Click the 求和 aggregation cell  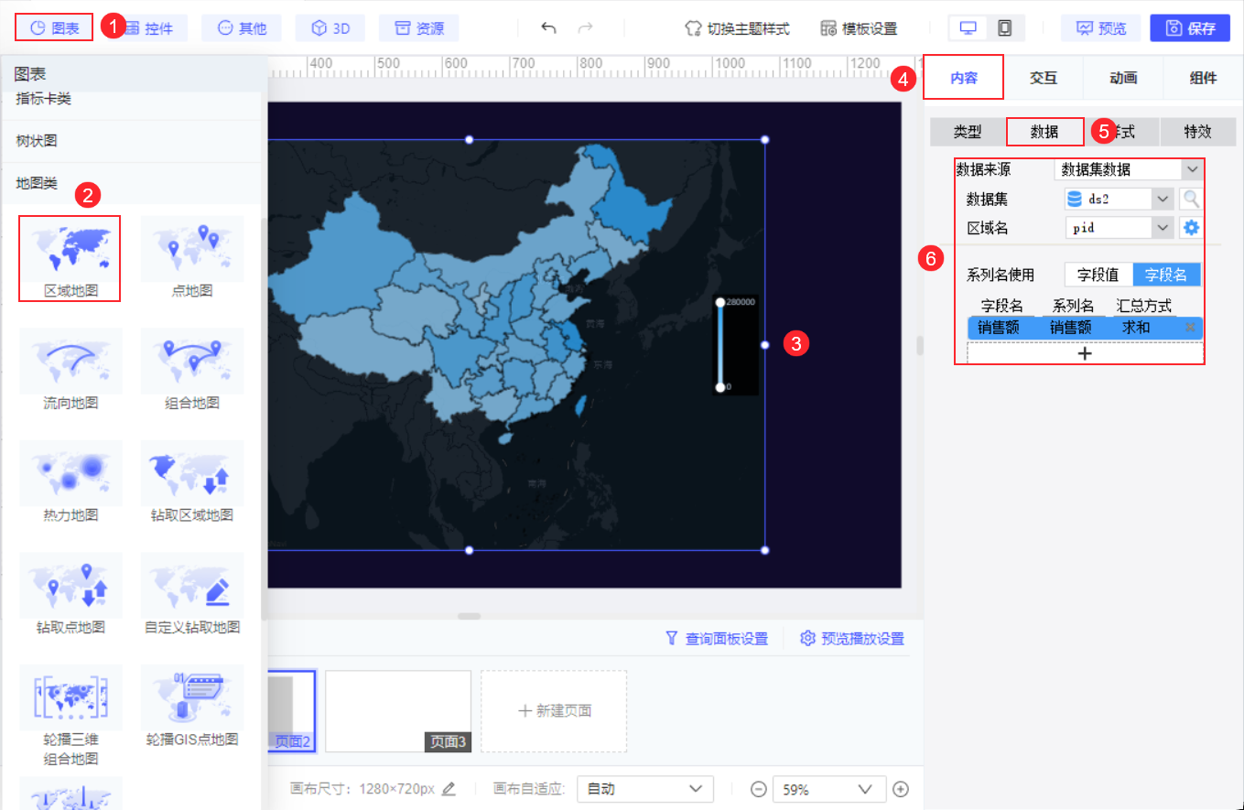tap(1136, 328)
